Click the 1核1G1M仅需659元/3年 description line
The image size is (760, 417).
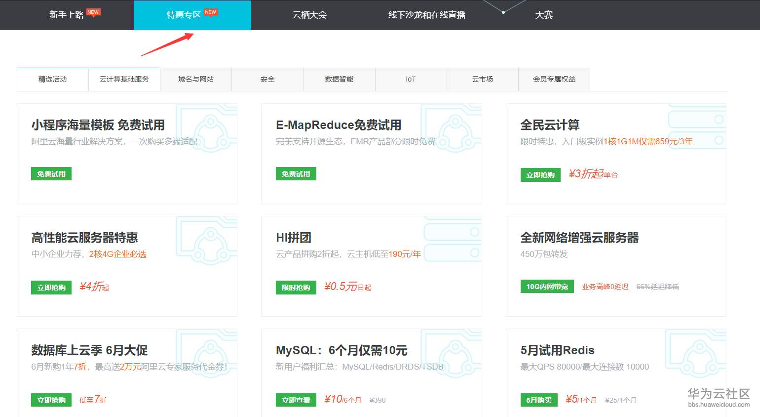(x=607, y=142)
